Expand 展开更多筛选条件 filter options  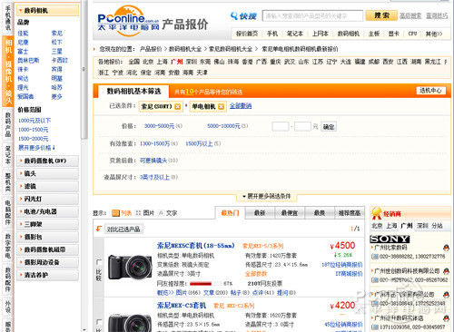click(x=266, y=196)
